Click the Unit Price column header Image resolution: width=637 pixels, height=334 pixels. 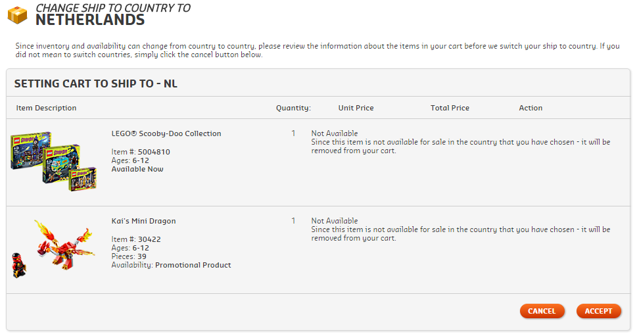pyautogui.click(x=356, y=108)
